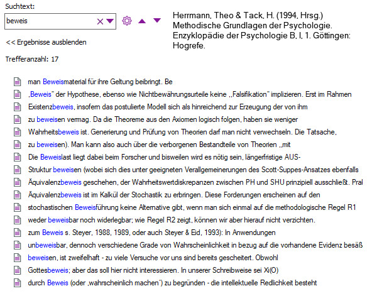
Task: Select result 'weder beweisbar noch widerlegbar'
Action: pos(172,220)
